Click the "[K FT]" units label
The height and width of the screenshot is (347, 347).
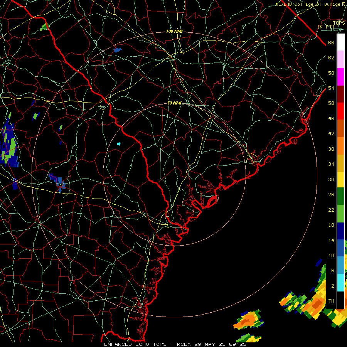click(x=326, y=27)
